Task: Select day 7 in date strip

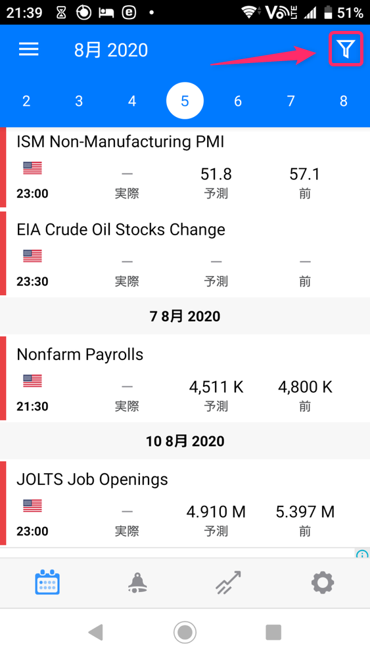Action: coord(290,101)
